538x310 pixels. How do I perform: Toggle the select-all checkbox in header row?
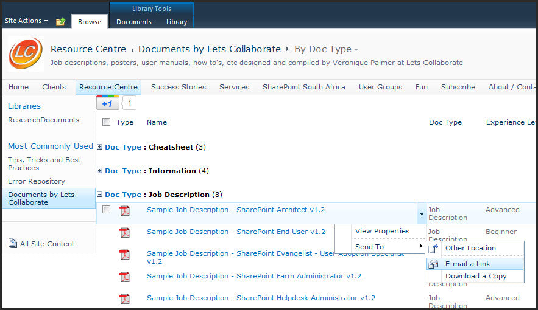(x=107, y=122)
